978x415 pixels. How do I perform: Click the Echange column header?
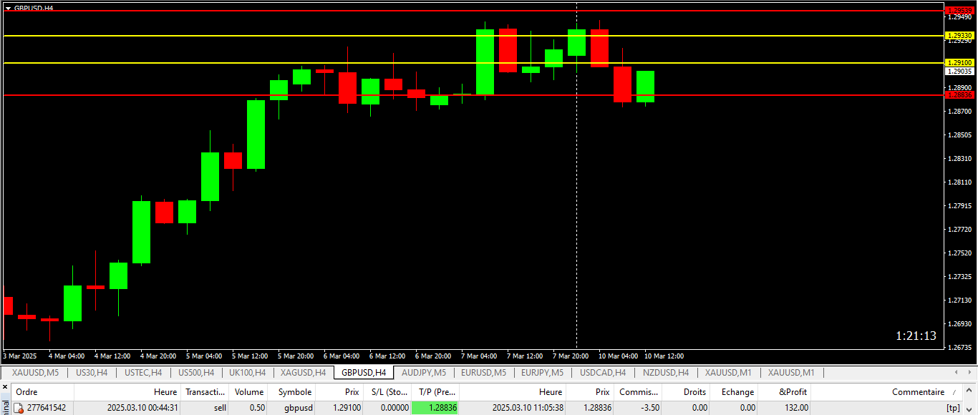(734, 392)
